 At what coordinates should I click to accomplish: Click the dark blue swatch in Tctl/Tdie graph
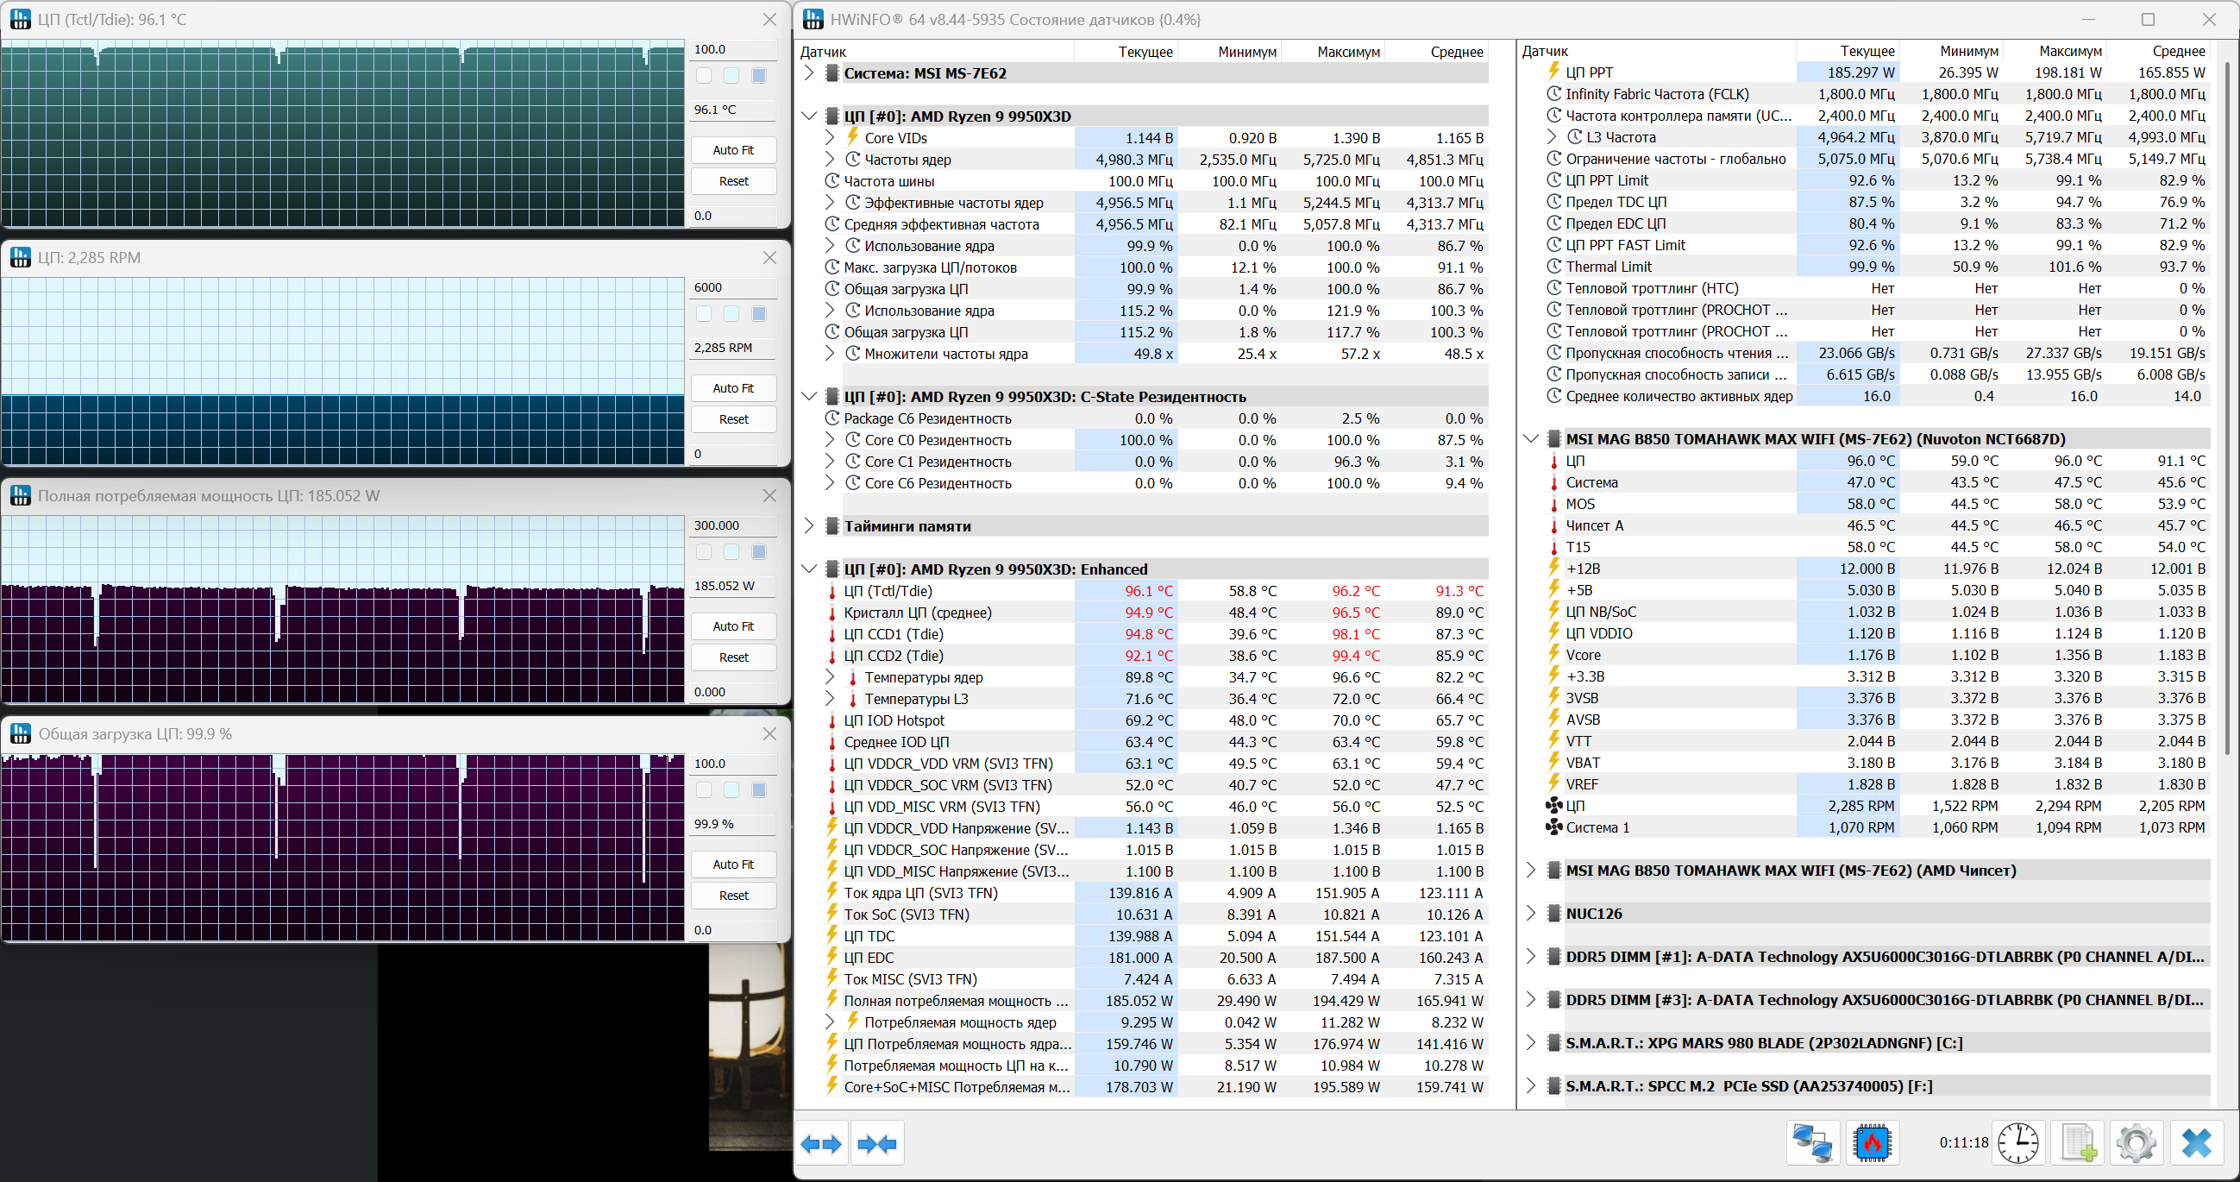[759, 76]
